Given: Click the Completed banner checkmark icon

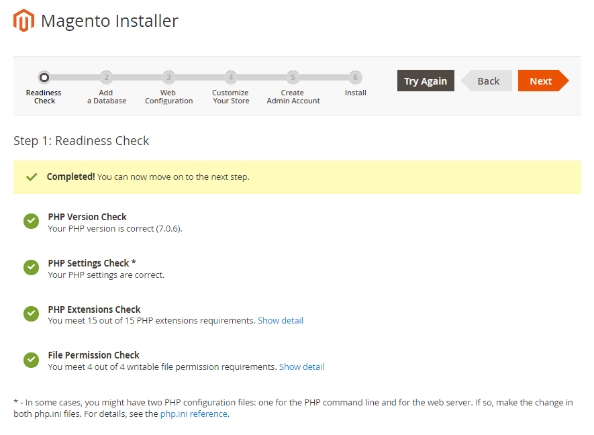Looking at the screenshot, I should [31, 177].
